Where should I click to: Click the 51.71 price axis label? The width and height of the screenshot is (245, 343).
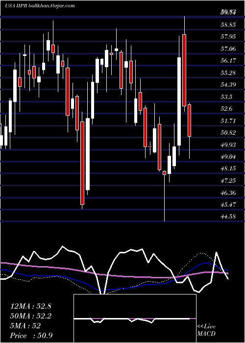228,121
